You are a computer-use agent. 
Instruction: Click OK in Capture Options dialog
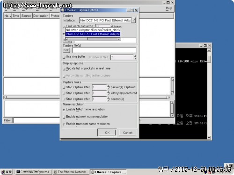107,133
